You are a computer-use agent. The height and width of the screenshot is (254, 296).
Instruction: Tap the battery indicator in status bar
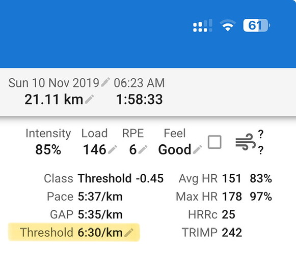(256, 25)
